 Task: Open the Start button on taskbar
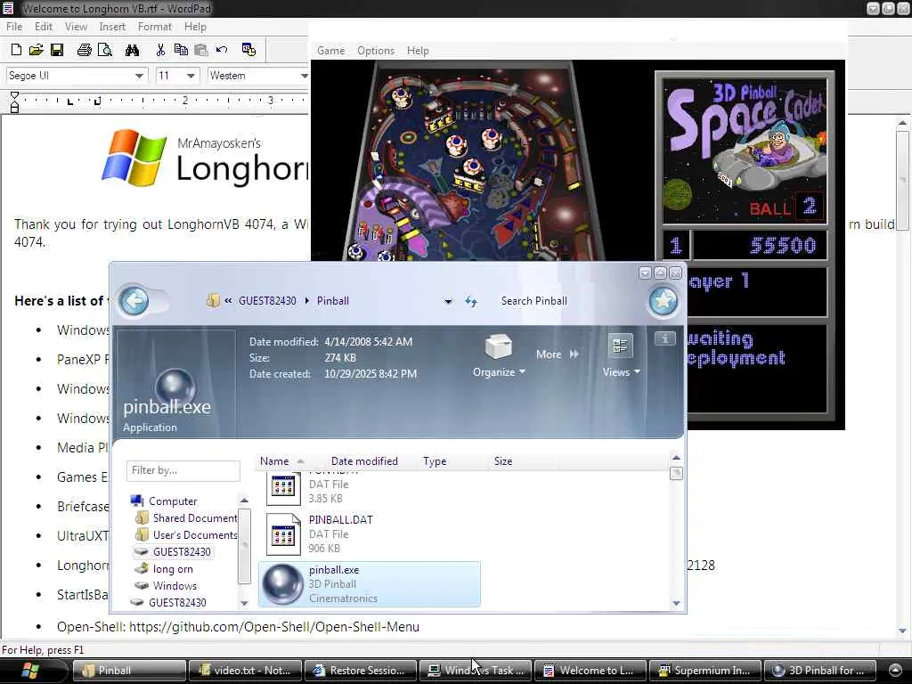[30, 671]
